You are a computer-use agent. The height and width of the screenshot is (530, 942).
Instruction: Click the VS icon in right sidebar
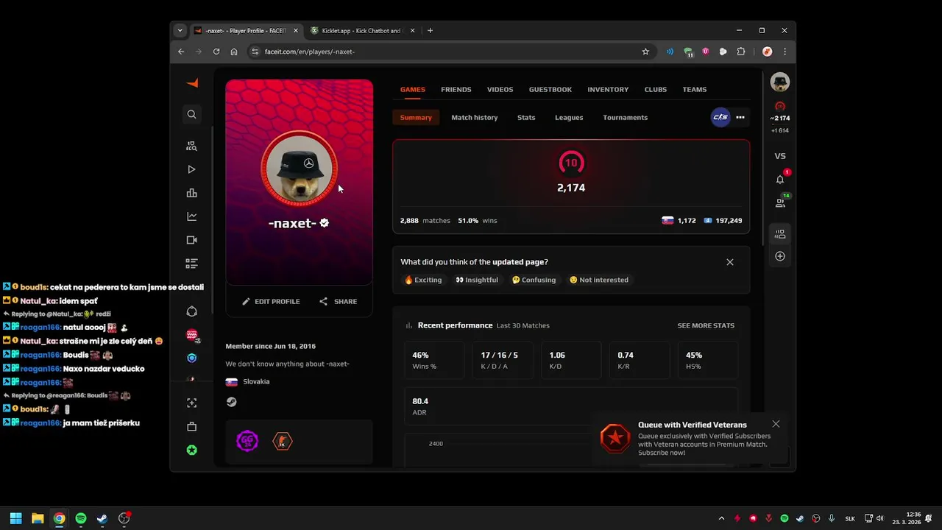coord(780,156)
